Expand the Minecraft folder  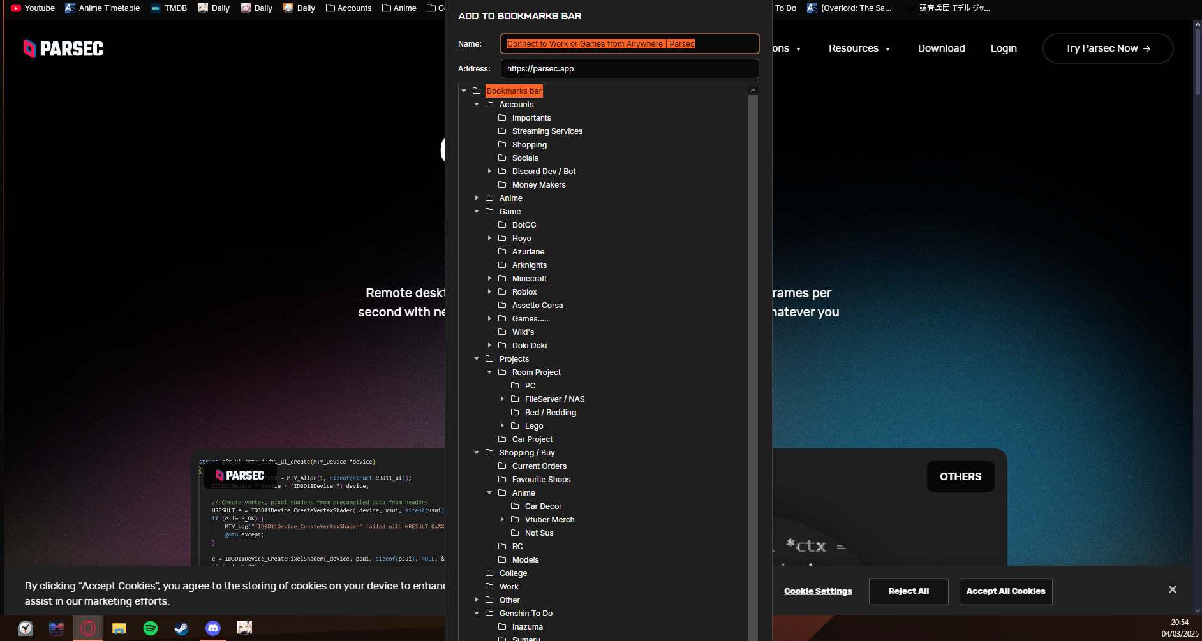click(x=489, y=279)
